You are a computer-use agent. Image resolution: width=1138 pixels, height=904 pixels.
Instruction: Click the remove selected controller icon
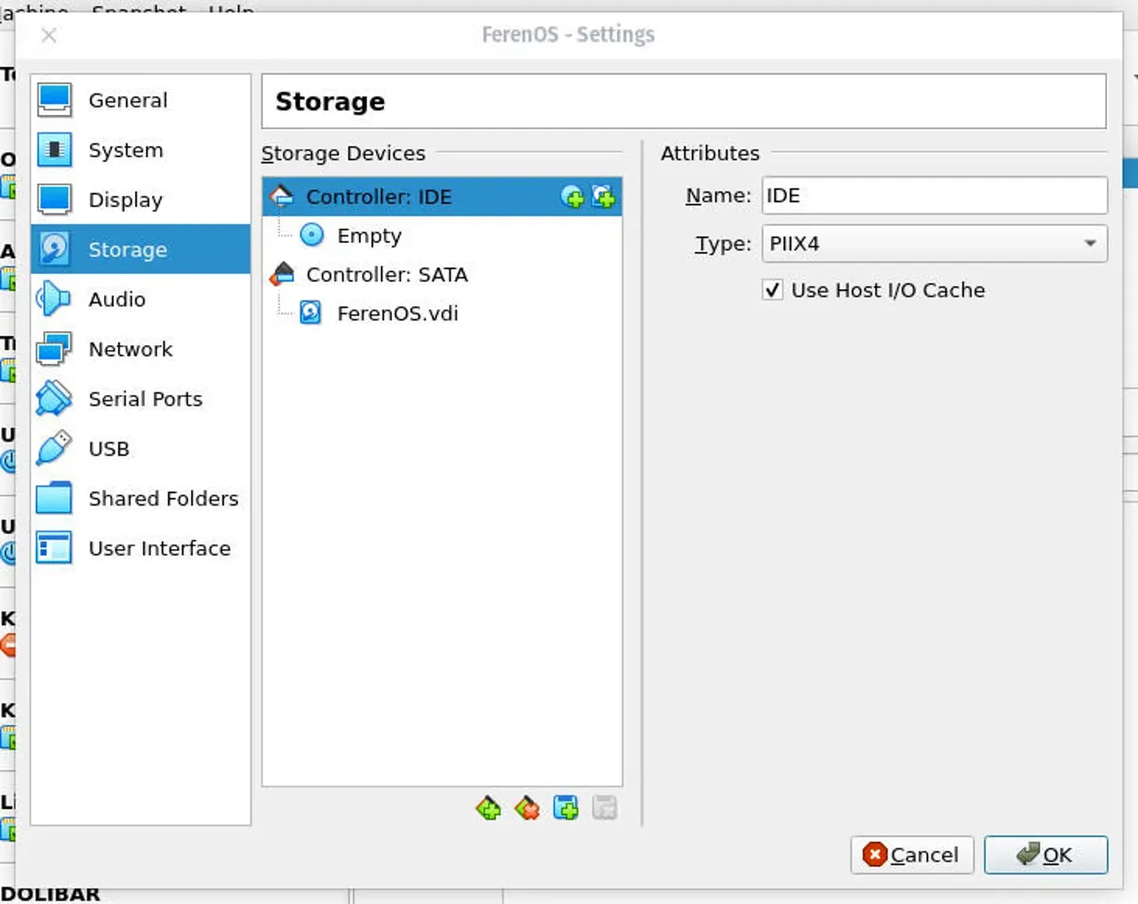[x=527, y=808]
